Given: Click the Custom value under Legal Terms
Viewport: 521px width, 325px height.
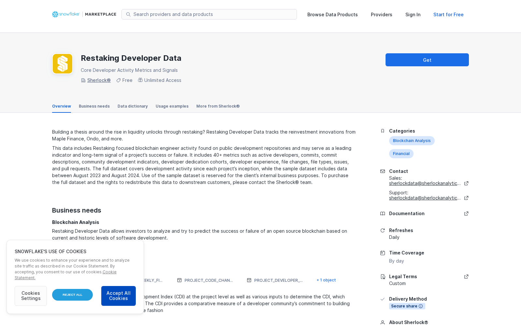Looking at the screenshot, I should (397, 283).
